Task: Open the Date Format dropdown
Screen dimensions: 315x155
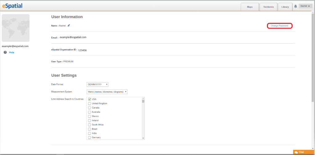Action: [x=98, y=84]
